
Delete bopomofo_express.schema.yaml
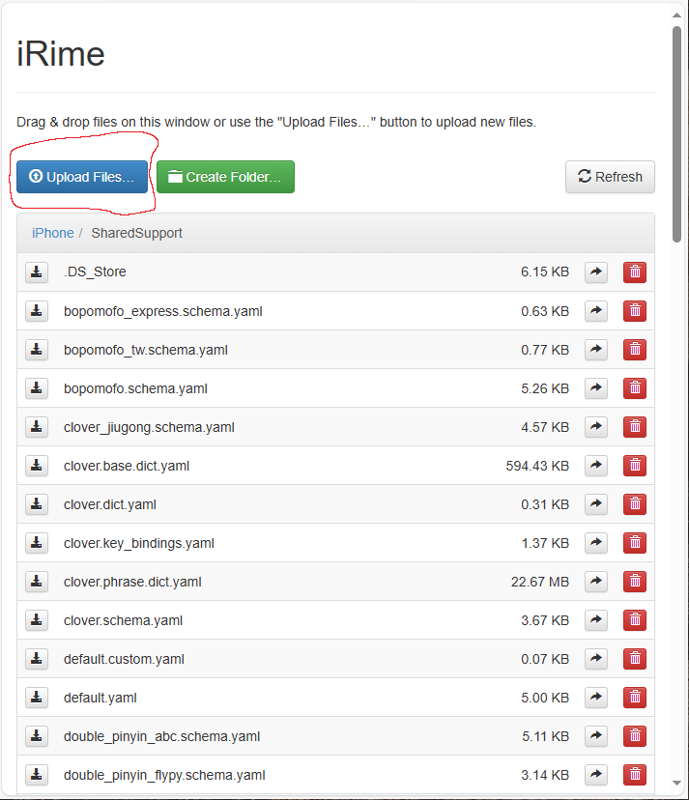(x=635, y=311)
